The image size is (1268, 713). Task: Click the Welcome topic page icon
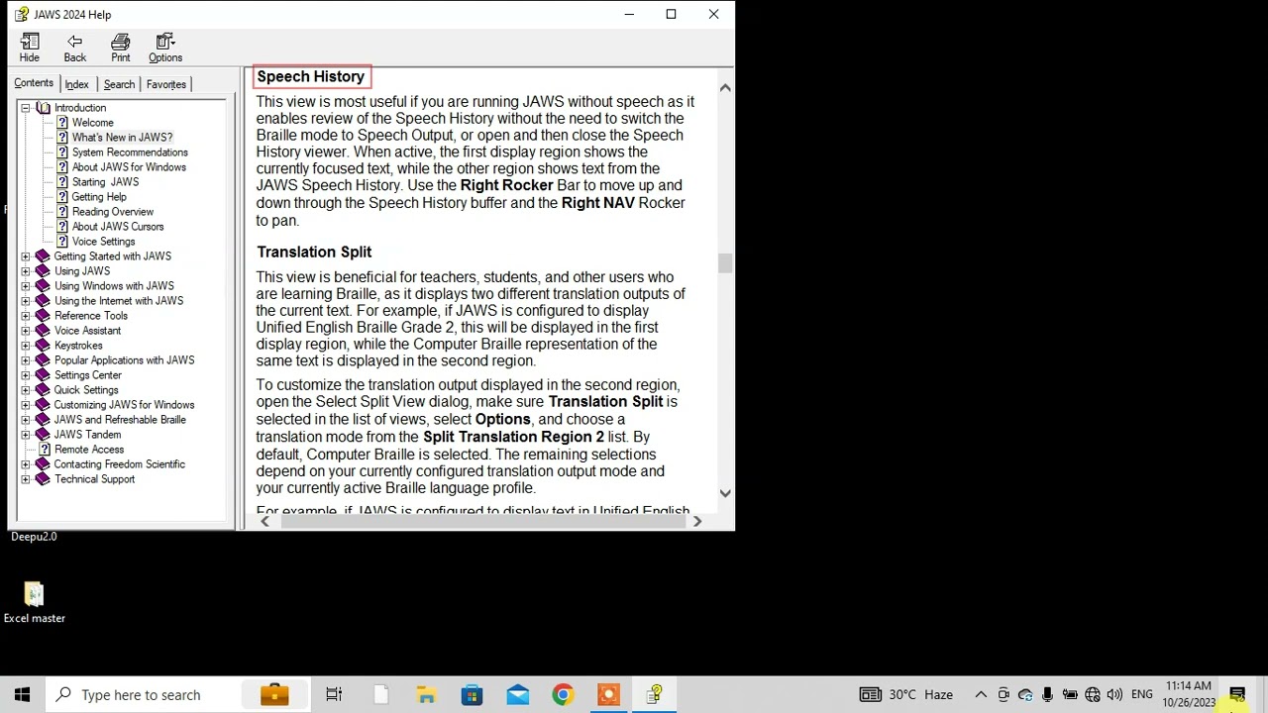(62, 123)
